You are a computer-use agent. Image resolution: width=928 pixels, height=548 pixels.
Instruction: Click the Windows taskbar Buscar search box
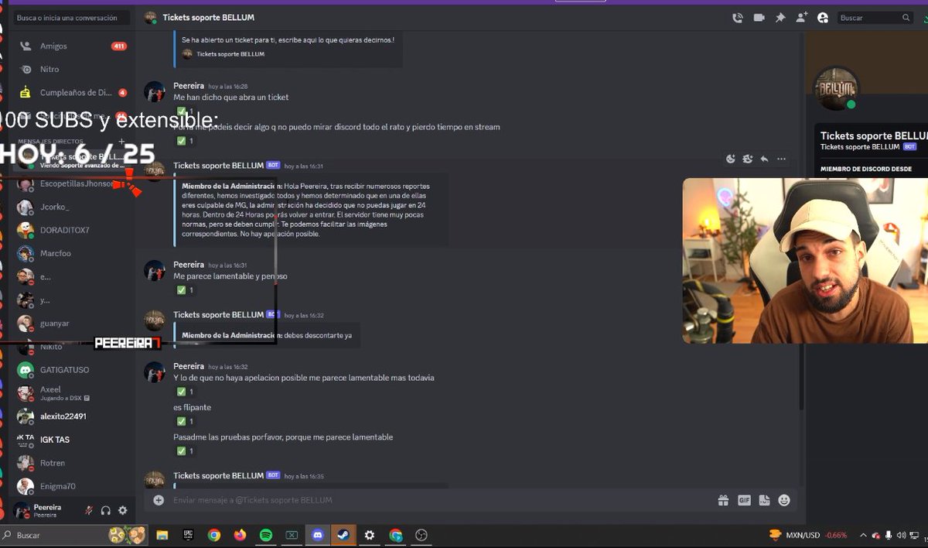[x=74, y=535]
